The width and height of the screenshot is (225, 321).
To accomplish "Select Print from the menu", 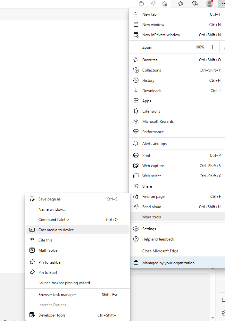I will [x=177, y=156].
